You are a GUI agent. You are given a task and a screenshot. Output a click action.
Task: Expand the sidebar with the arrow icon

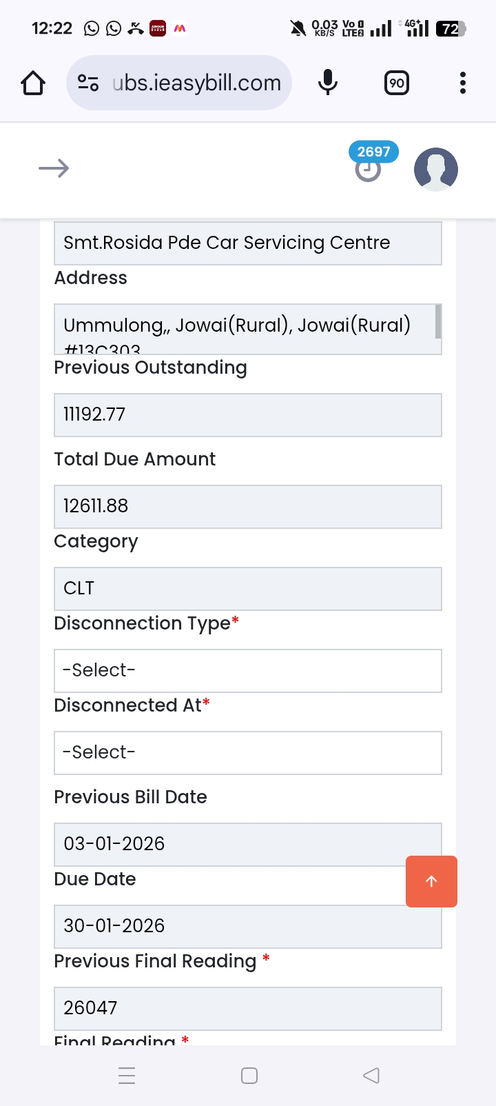pos(54,168)
